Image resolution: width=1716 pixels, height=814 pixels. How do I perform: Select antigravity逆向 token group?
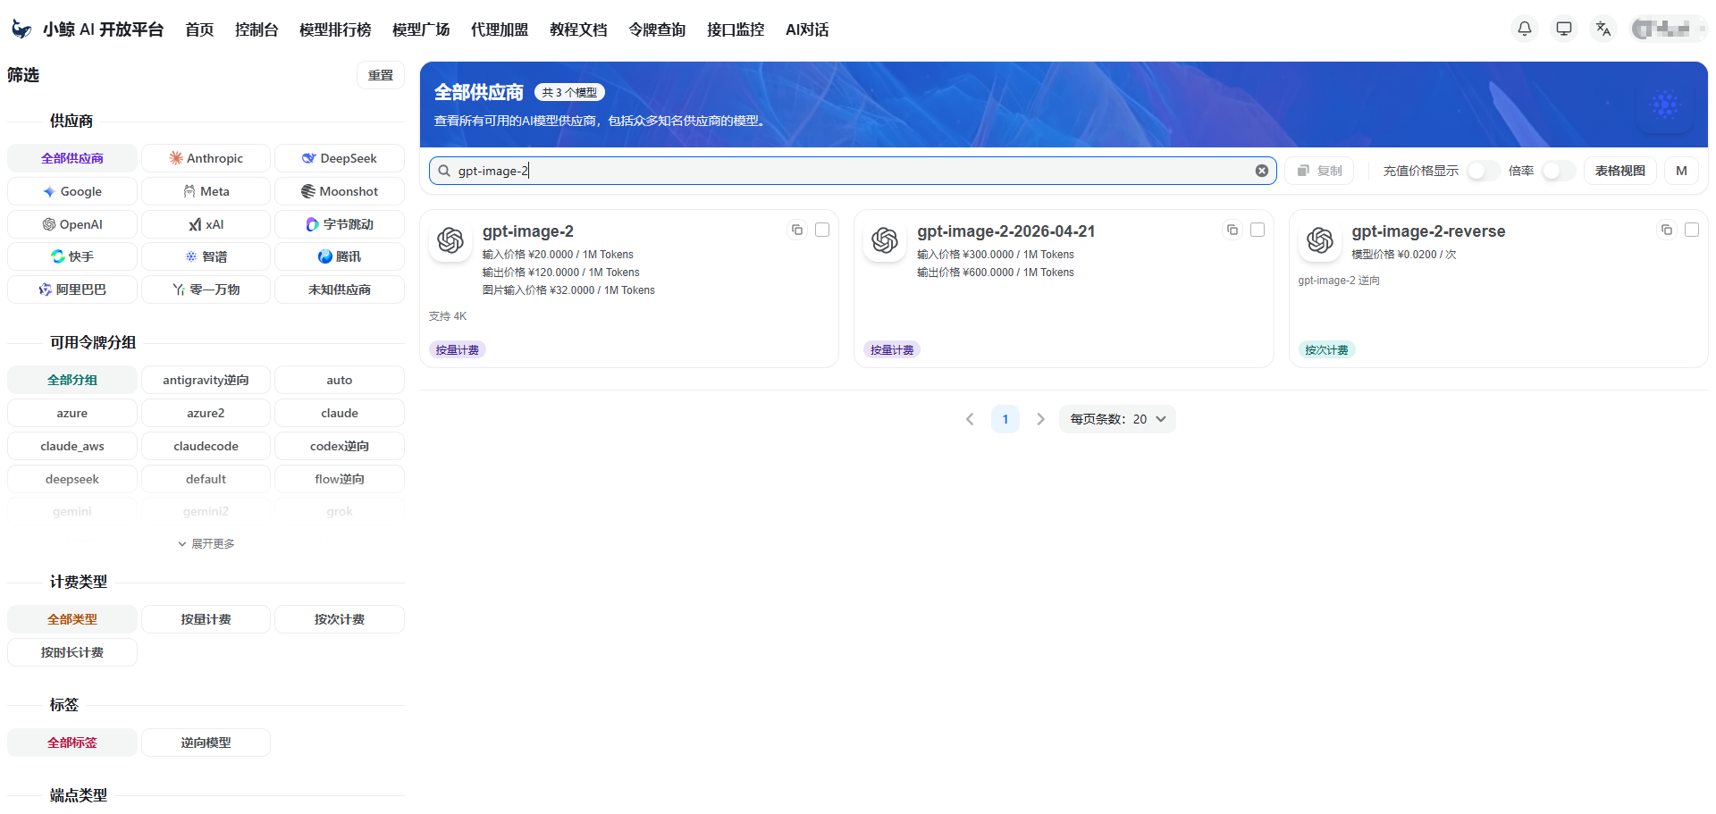click(x=206, y=380)
